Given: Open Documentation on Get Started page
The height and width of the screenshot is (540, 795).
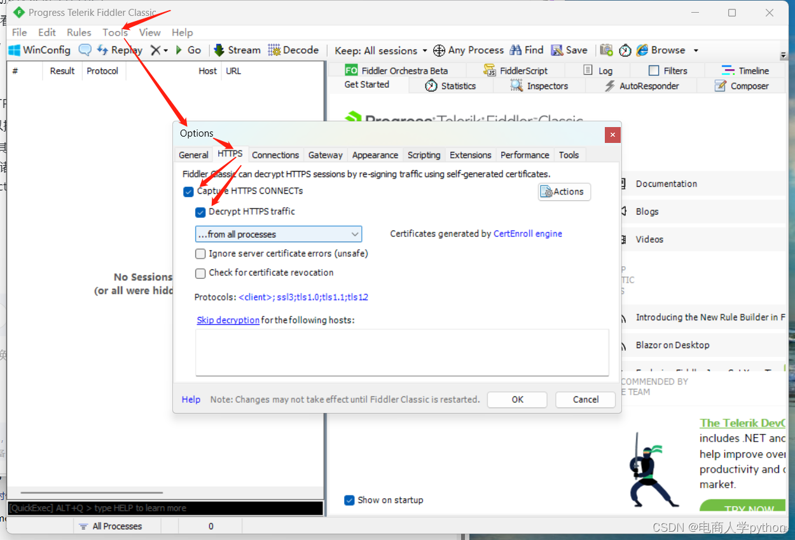Looking at the screenshot, I should (666, 184).
